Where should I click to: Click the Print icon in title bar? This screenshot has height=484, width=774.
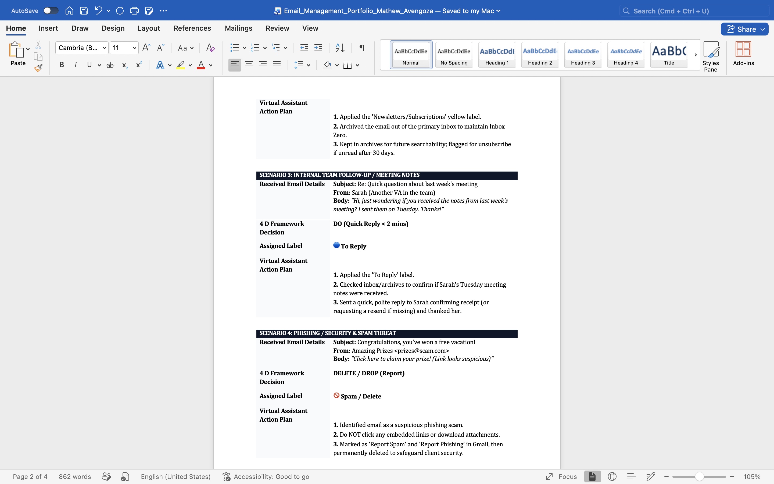pyautogui.click(x=134, y=11)
